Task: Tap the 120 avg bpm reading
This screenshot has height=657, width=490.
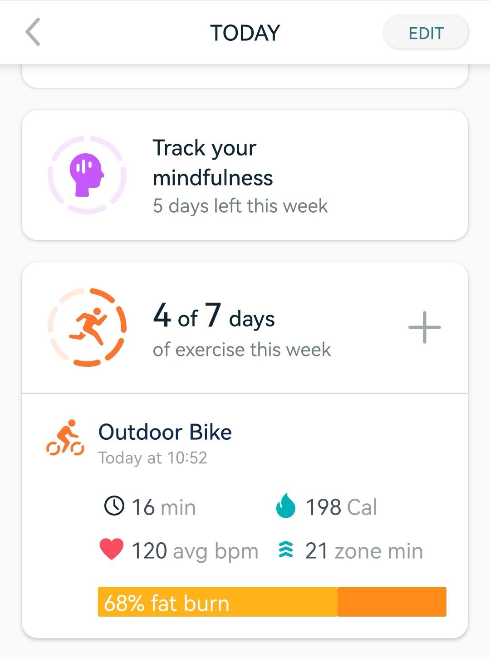Action: [x=195, y=551]
